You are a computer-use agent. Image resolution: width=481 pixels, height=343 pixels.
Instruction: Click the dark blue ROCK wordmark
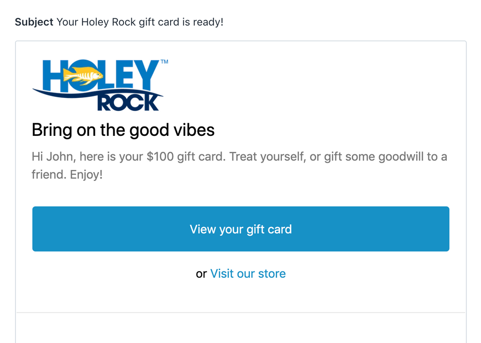128,103
